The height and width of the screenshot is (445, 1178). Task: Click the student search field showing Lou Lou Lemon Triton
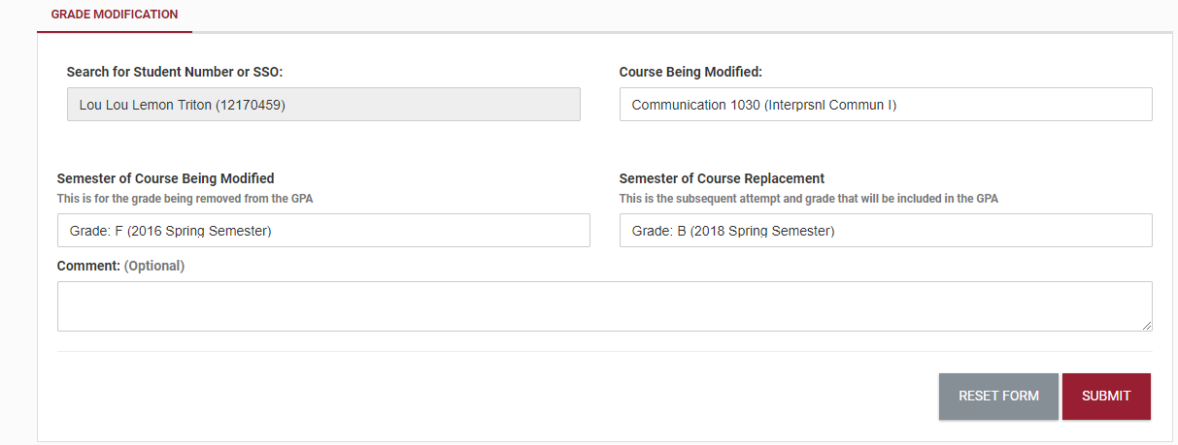pyautogui.click(x=323, y=105)
